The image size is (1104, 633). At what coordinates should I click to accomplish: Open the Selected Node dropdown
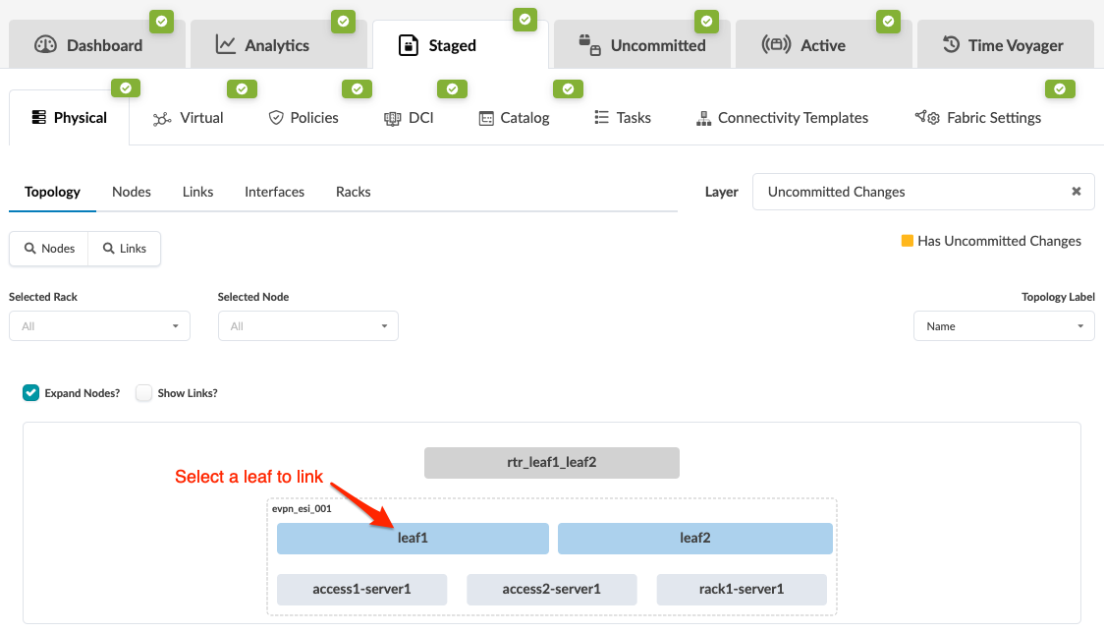[x=307, y=326]
